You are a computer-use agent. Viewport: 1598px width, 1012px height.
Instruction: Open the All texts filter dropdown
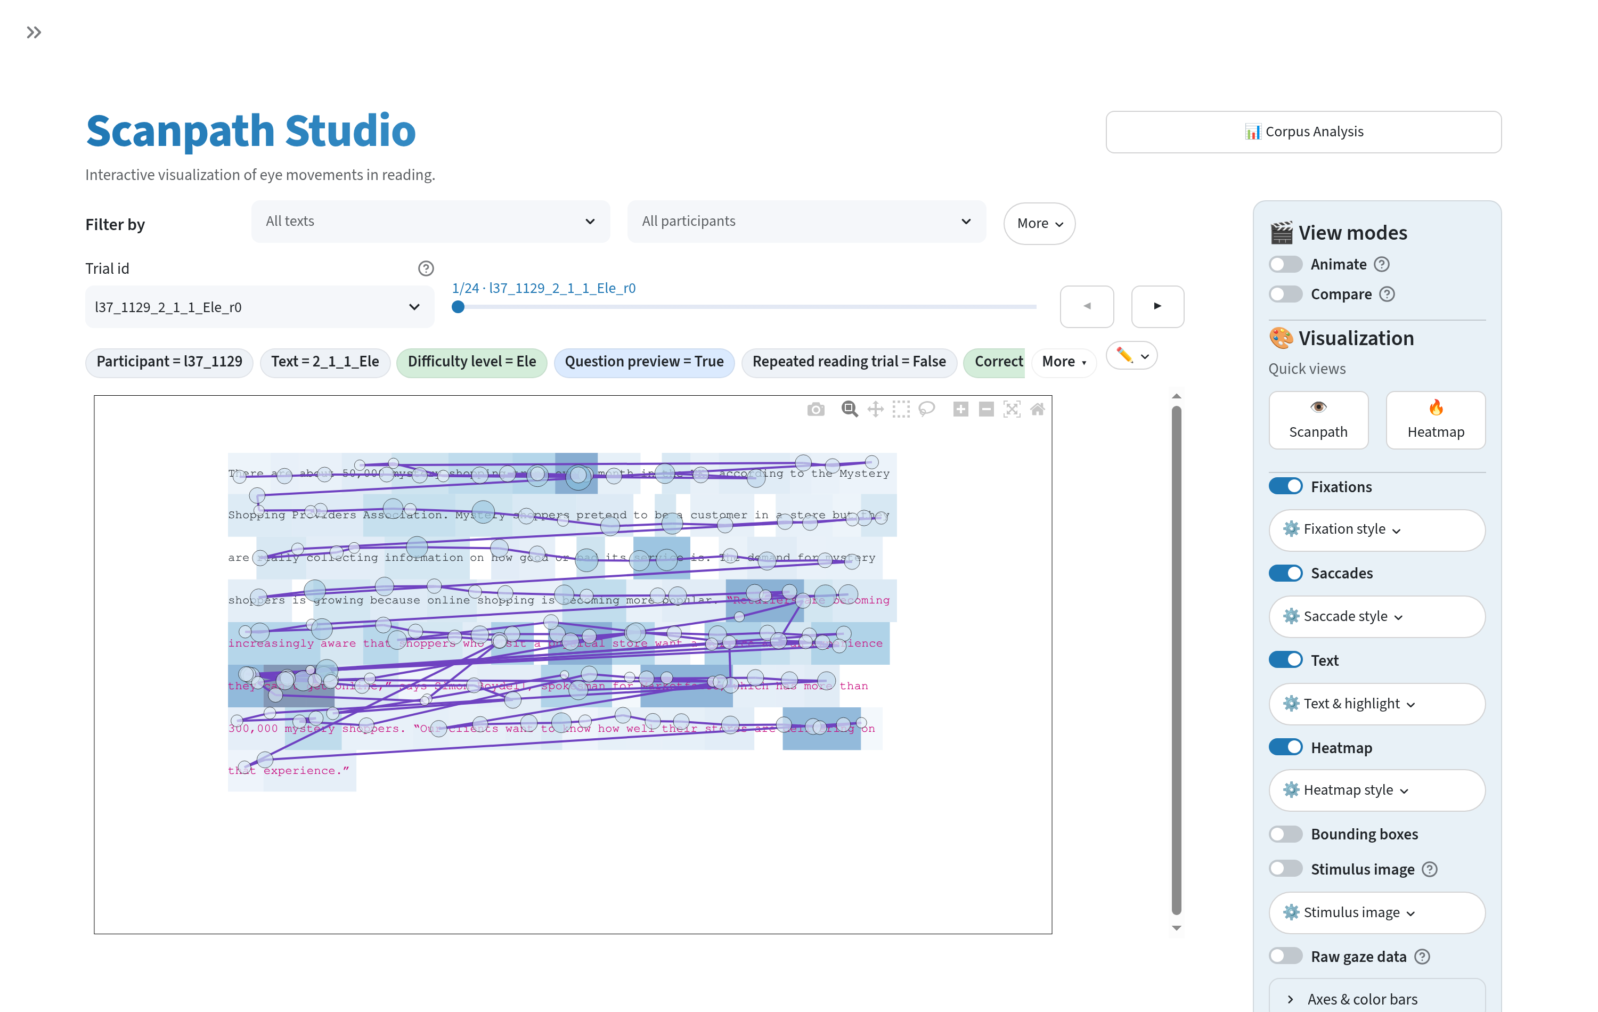(x=431, y=221)
